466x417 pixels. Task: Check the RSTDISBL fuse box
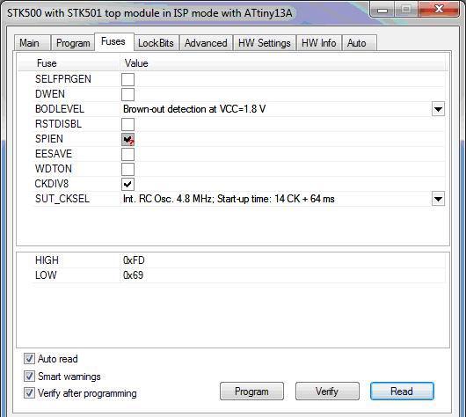(127, 124)
